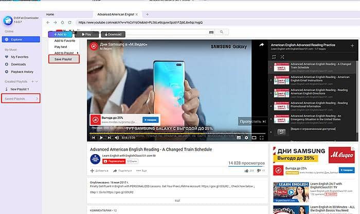The height and width of the screenshot is (214, 360).
Task: Toggle subtitles on the video player
Action: [x=239, y=138]
